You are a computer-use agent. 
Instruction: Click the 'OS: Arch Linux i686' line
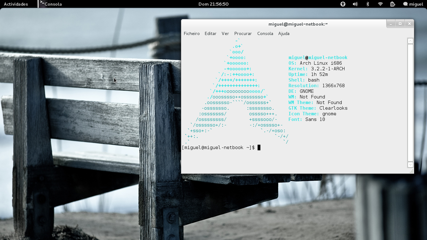tap(315, 63)
